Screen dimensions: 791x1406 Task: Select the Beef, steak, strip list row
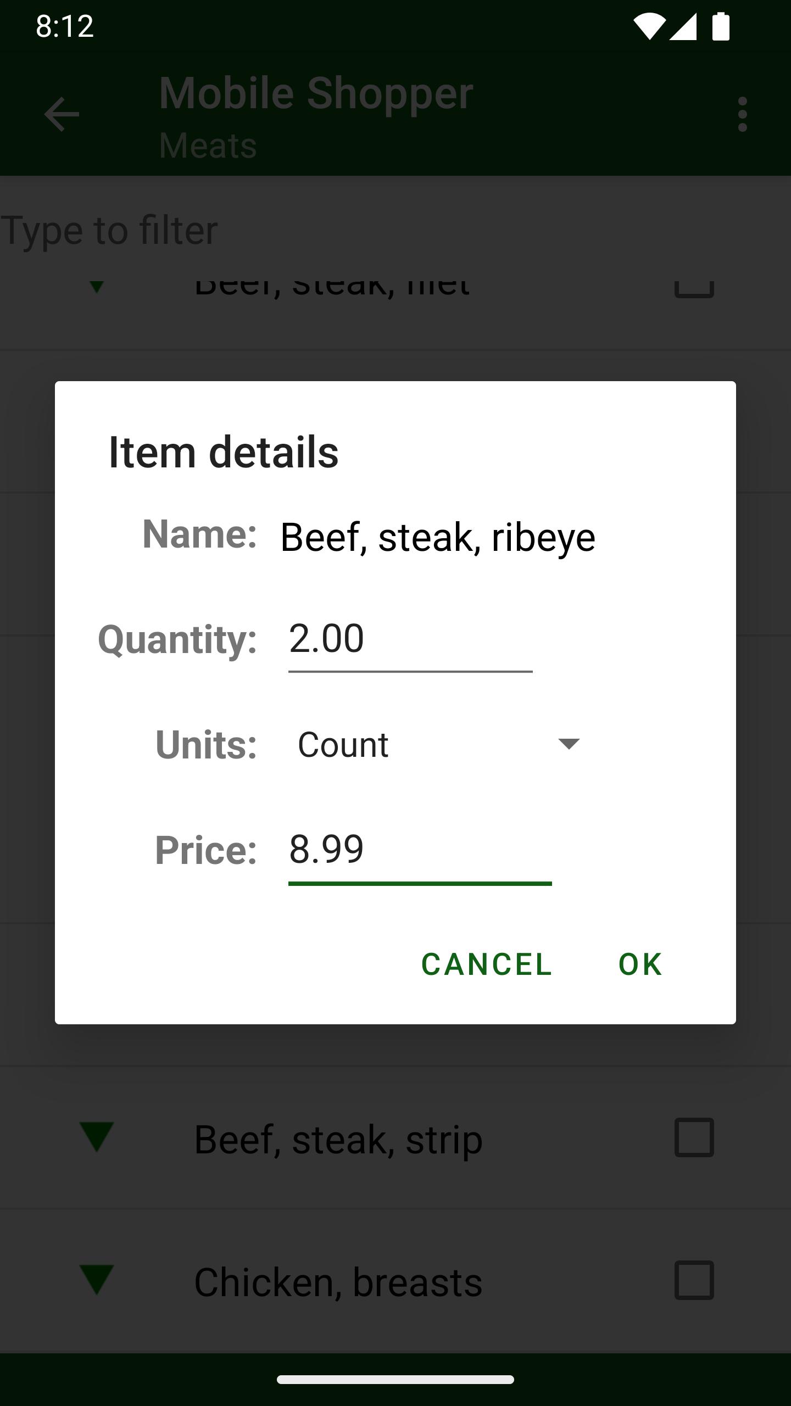click(385, 1138)
